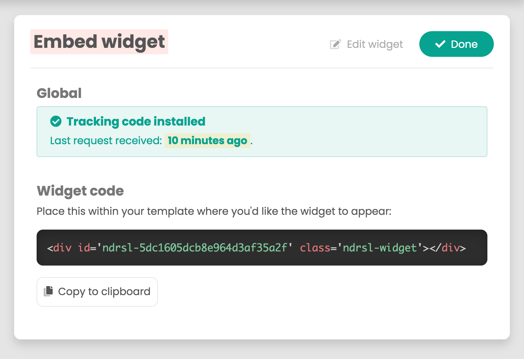
Task: Select the Widget code heading
Action: [80, 191]
